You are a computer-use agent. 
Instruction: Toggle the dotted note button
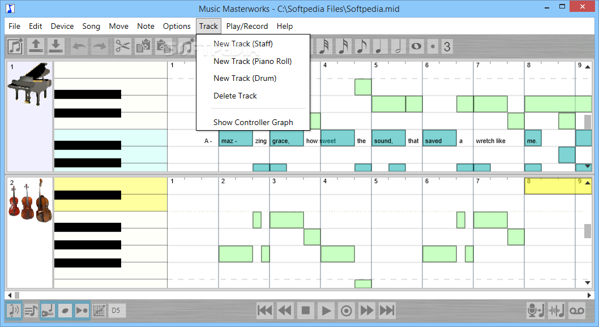tap(433, 46)
